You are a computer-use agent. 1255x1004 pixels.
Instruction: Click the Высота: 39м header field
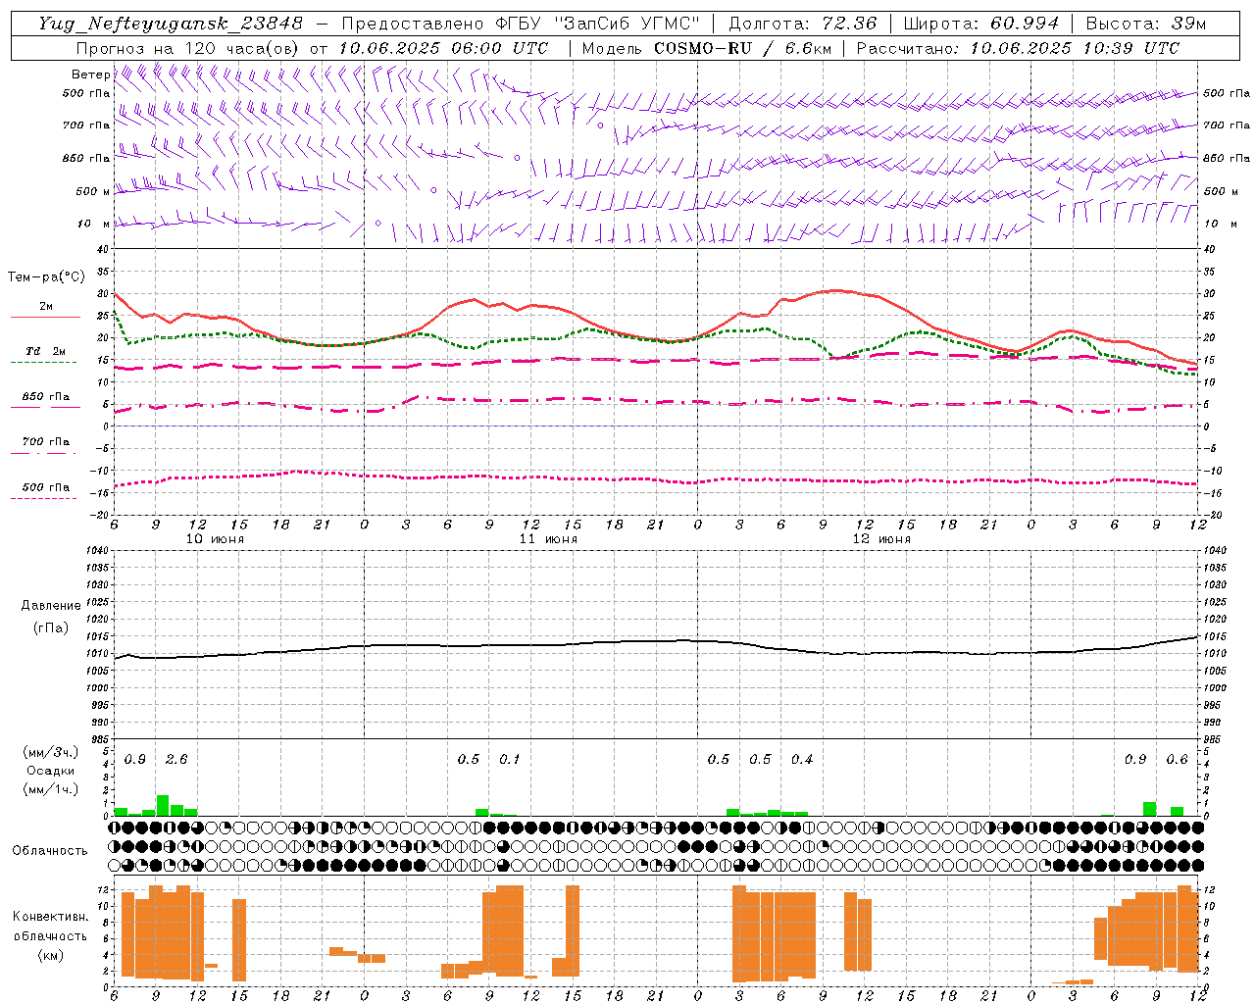pyautogui.click(x=1145, y=24)
